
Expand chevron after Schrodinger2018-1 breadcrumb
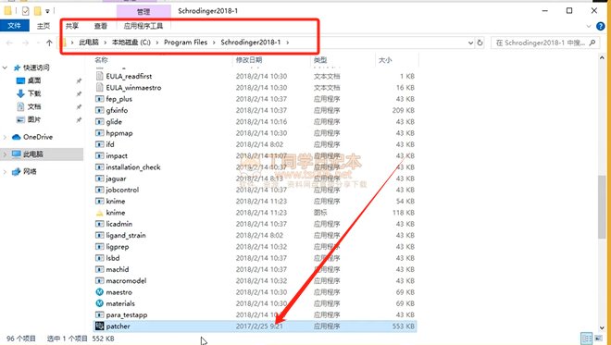point(288,43)
